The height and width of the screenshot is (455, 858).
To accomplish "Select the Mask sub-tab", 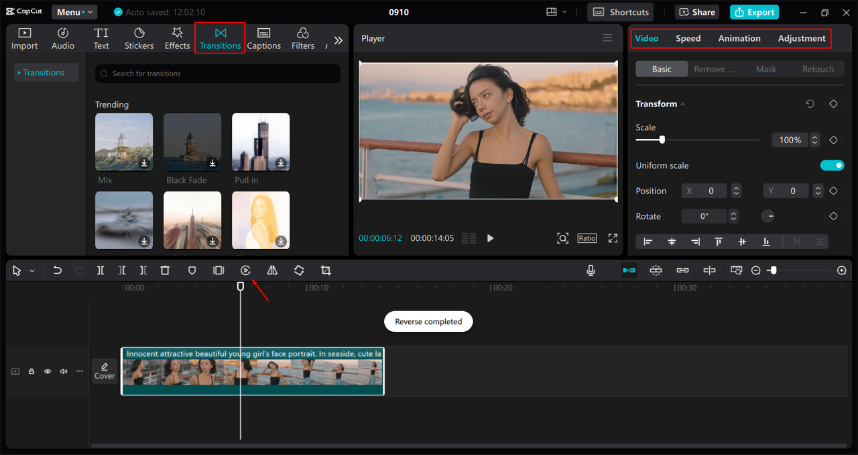I will [x=766, y=69].
